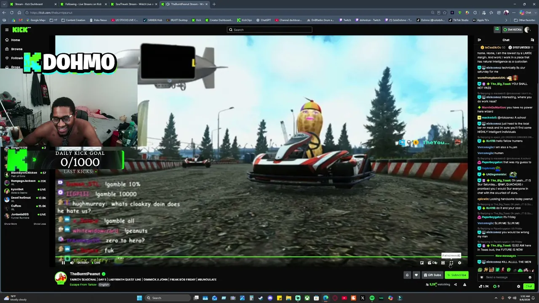Open the Google Maps bookmark

point(36,20)
